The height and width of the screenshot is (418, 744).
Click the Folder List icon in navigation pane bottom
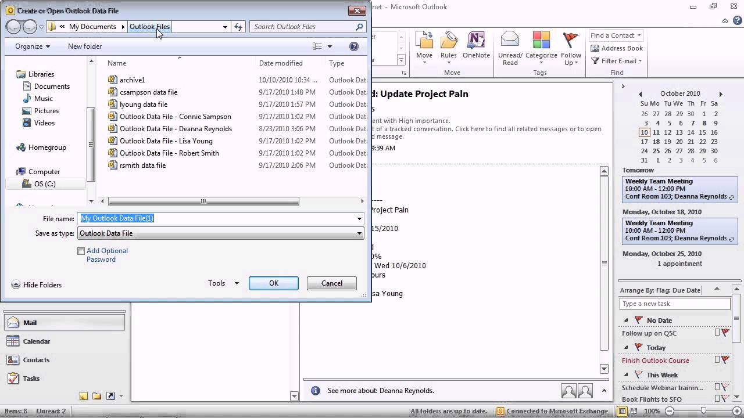tap(96, 396)
